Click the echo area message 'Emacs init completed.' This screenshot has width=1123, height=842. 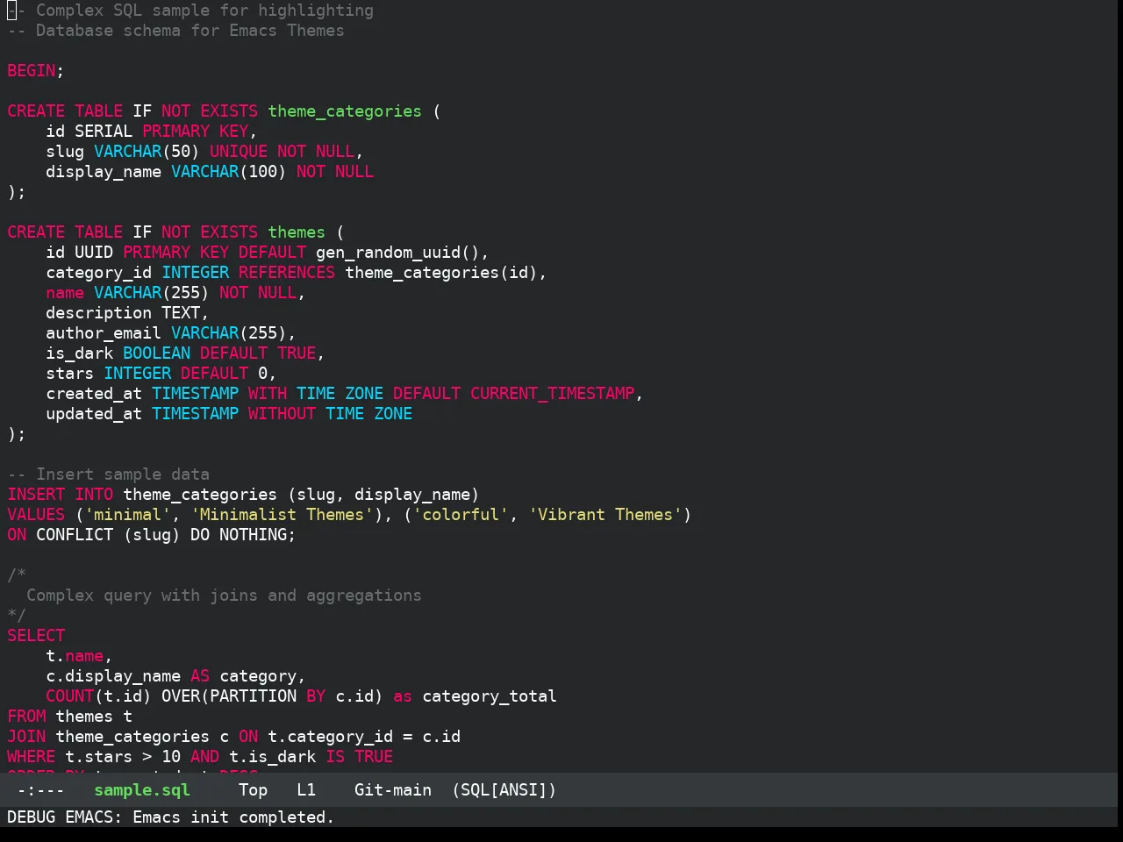tap(233, 817)
